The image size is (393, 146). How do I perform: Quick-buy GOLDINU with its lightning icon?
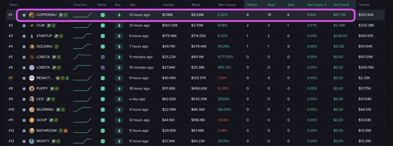click(x=119, y=46)
